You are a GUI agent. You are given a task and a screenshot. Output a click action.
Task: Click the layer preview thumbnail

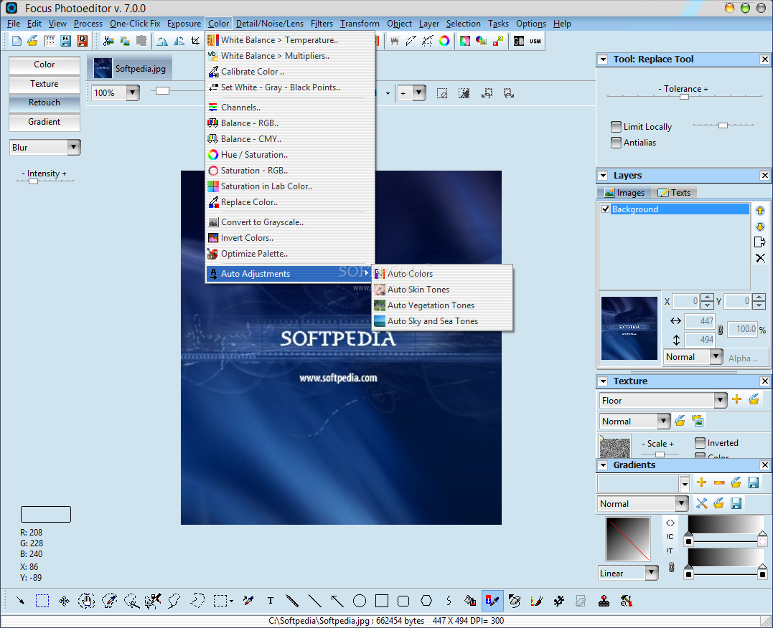click(629, 328)
